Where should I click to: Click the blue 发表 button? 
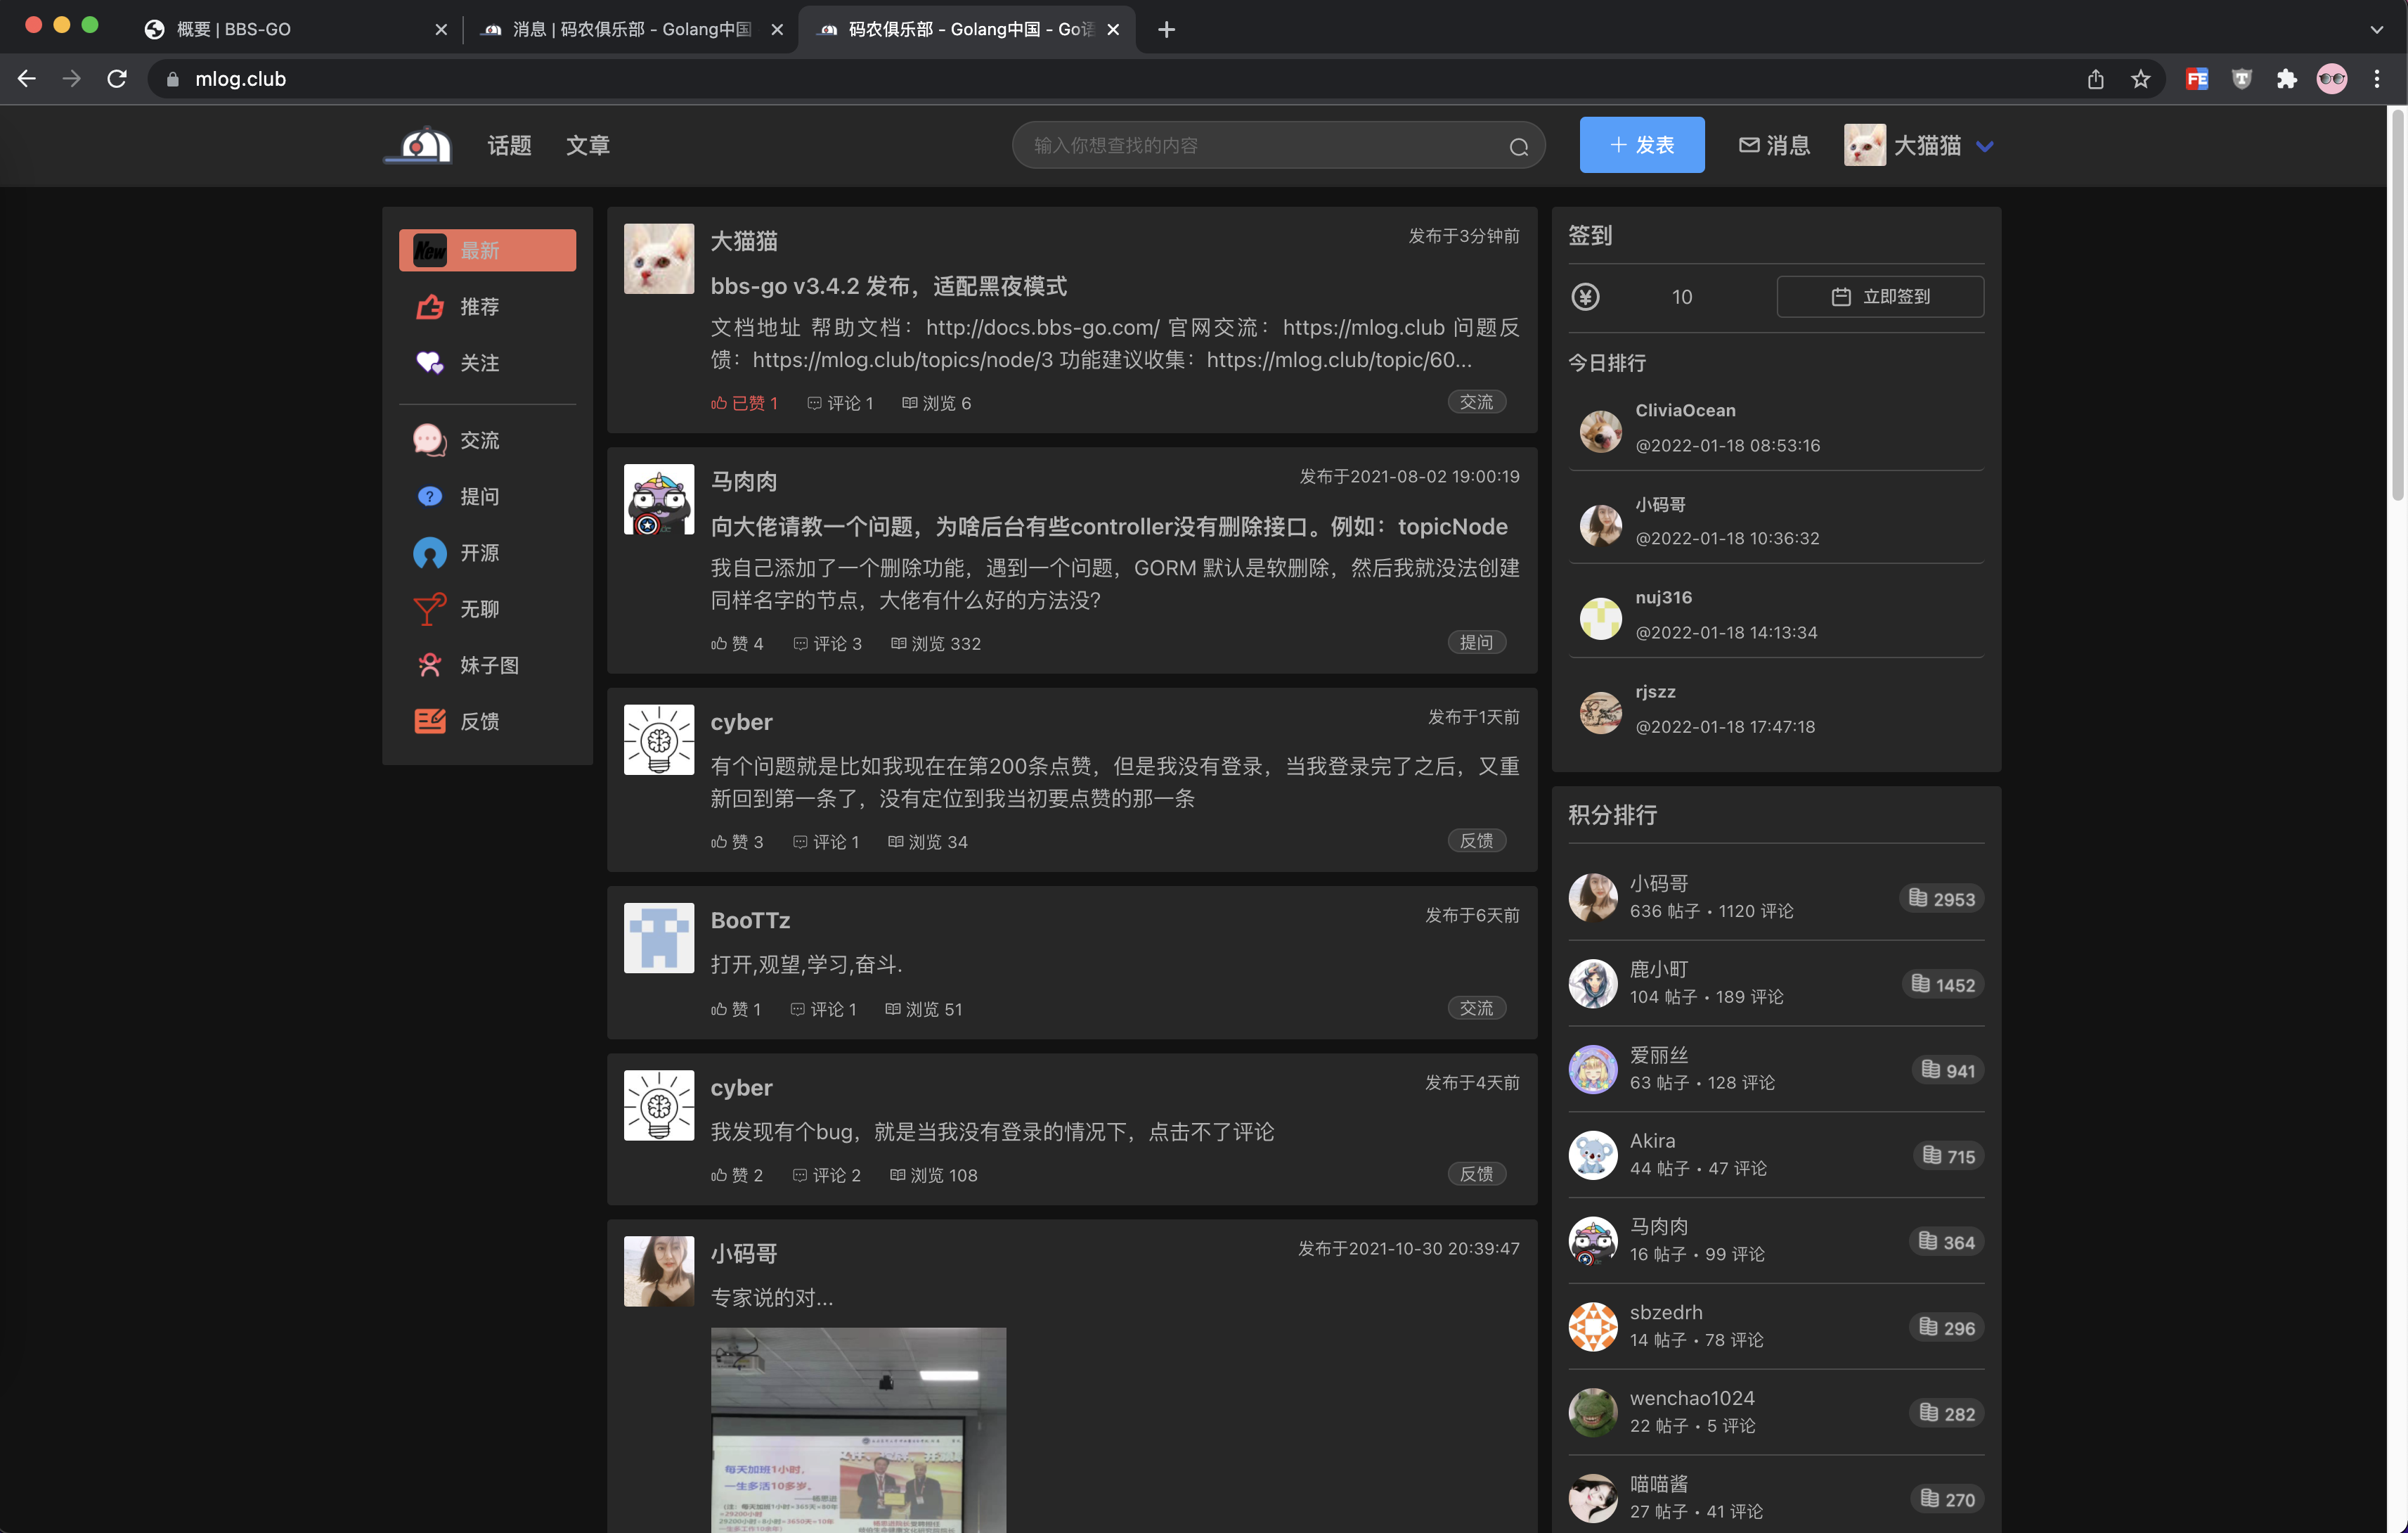(x=1641, y=145)
